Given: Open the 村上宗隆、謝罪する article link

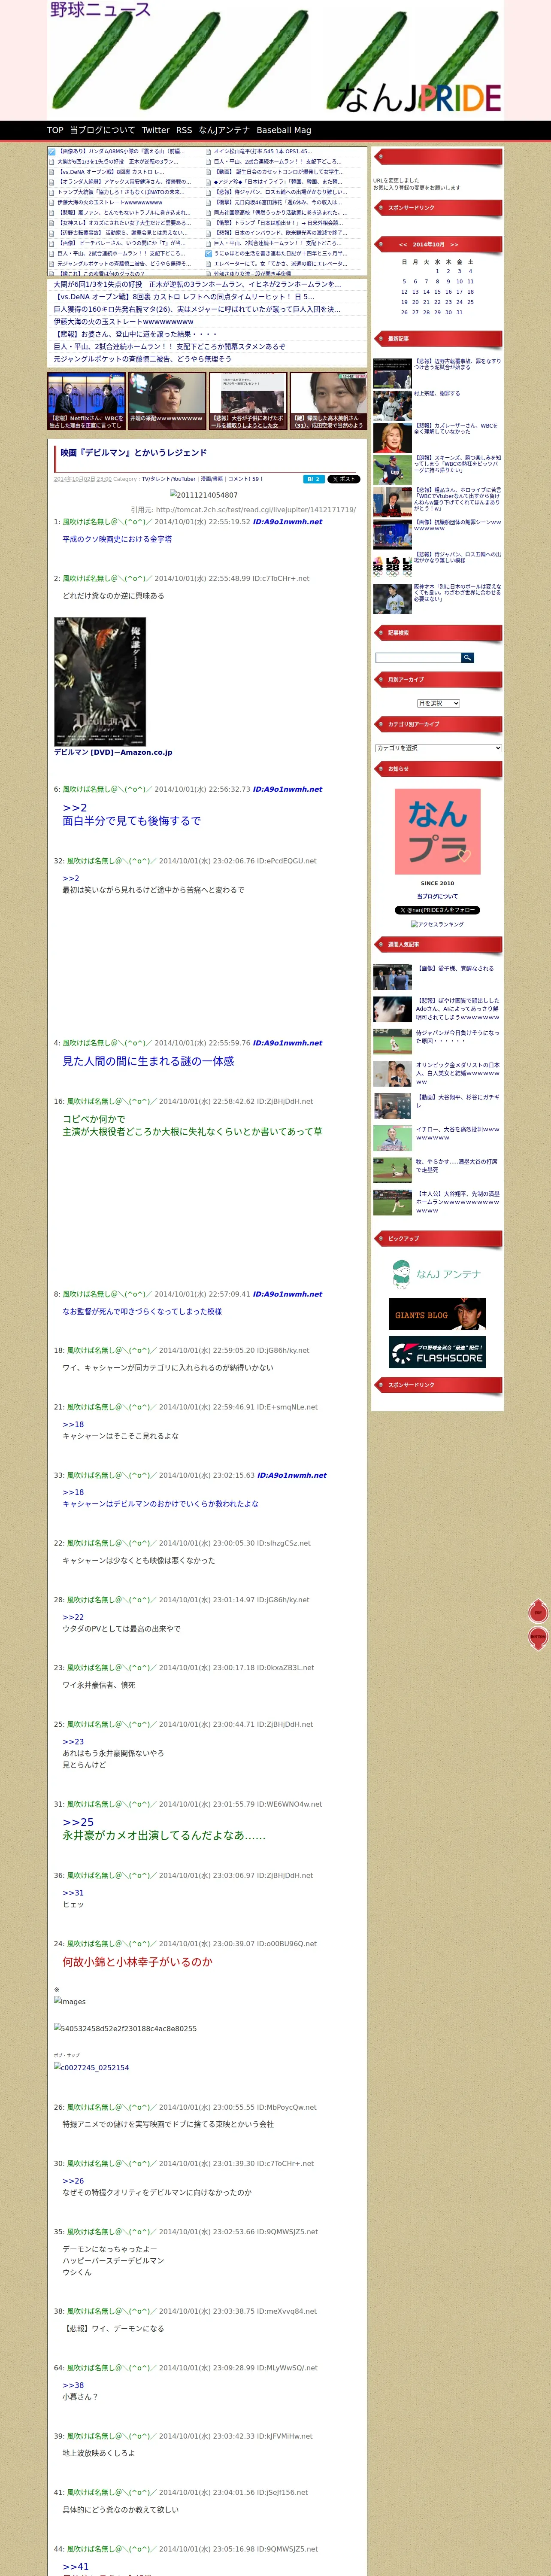Looking at the screenshot, I should click(437, 394).
